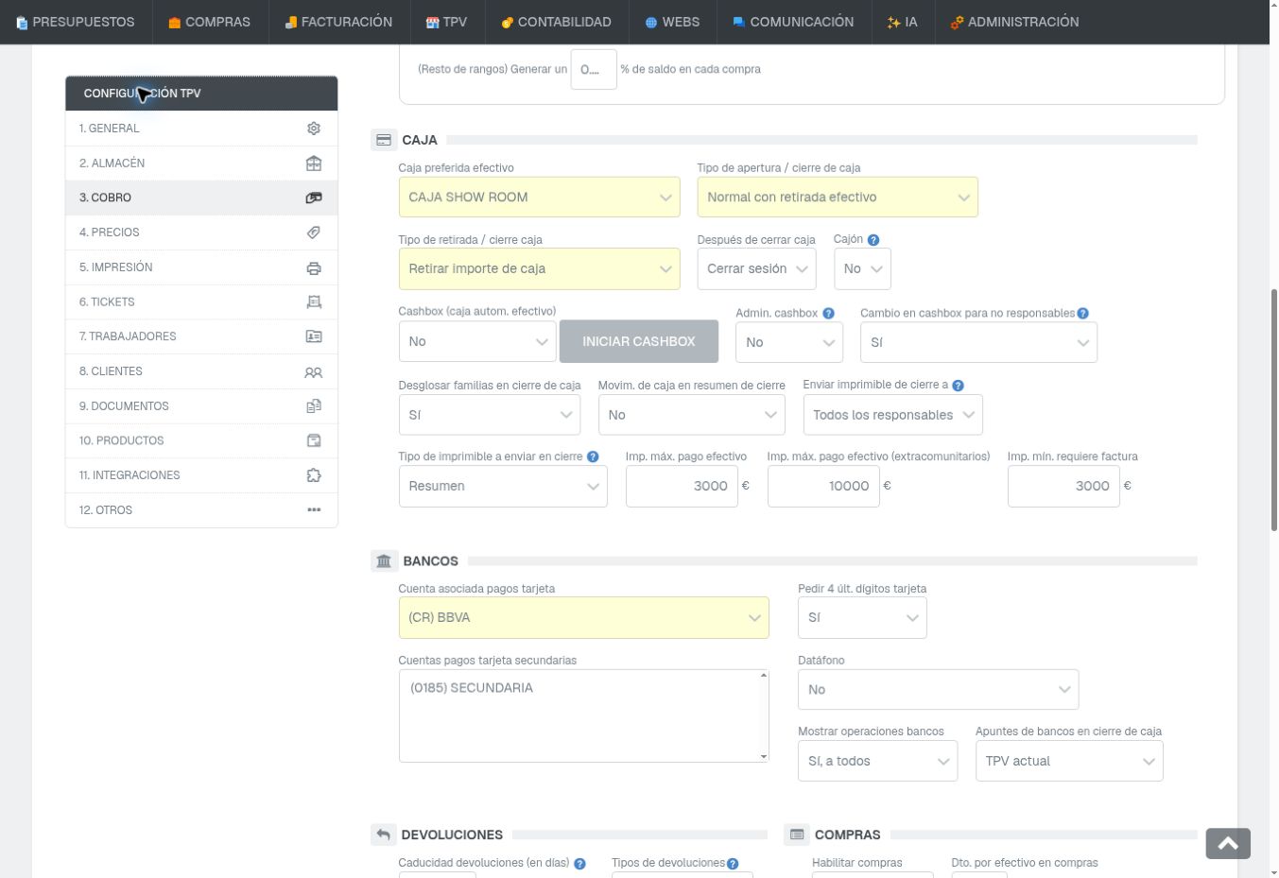Click the help icon next to Admin. cashbox

pos(828,314)
